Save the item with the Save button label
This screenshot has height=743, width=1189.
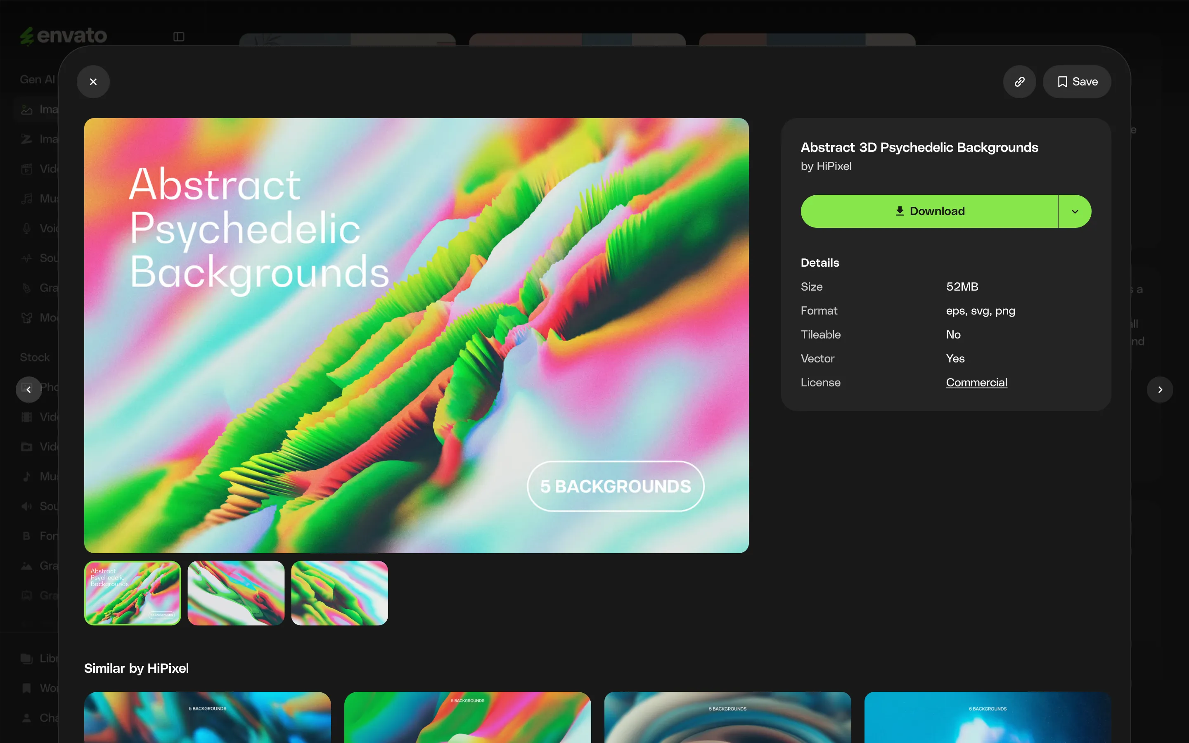1085,82
